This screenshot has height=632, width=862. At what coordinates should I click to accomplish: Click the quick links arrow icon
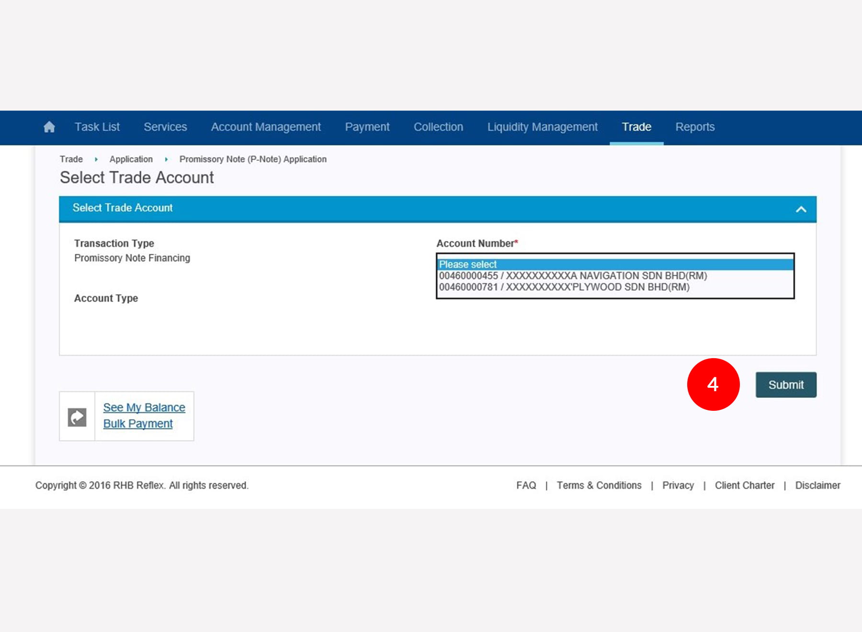point(77,417)
